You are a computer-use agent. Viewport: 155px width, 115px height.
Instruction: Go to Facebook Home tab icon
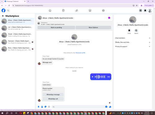pos(50,10)
